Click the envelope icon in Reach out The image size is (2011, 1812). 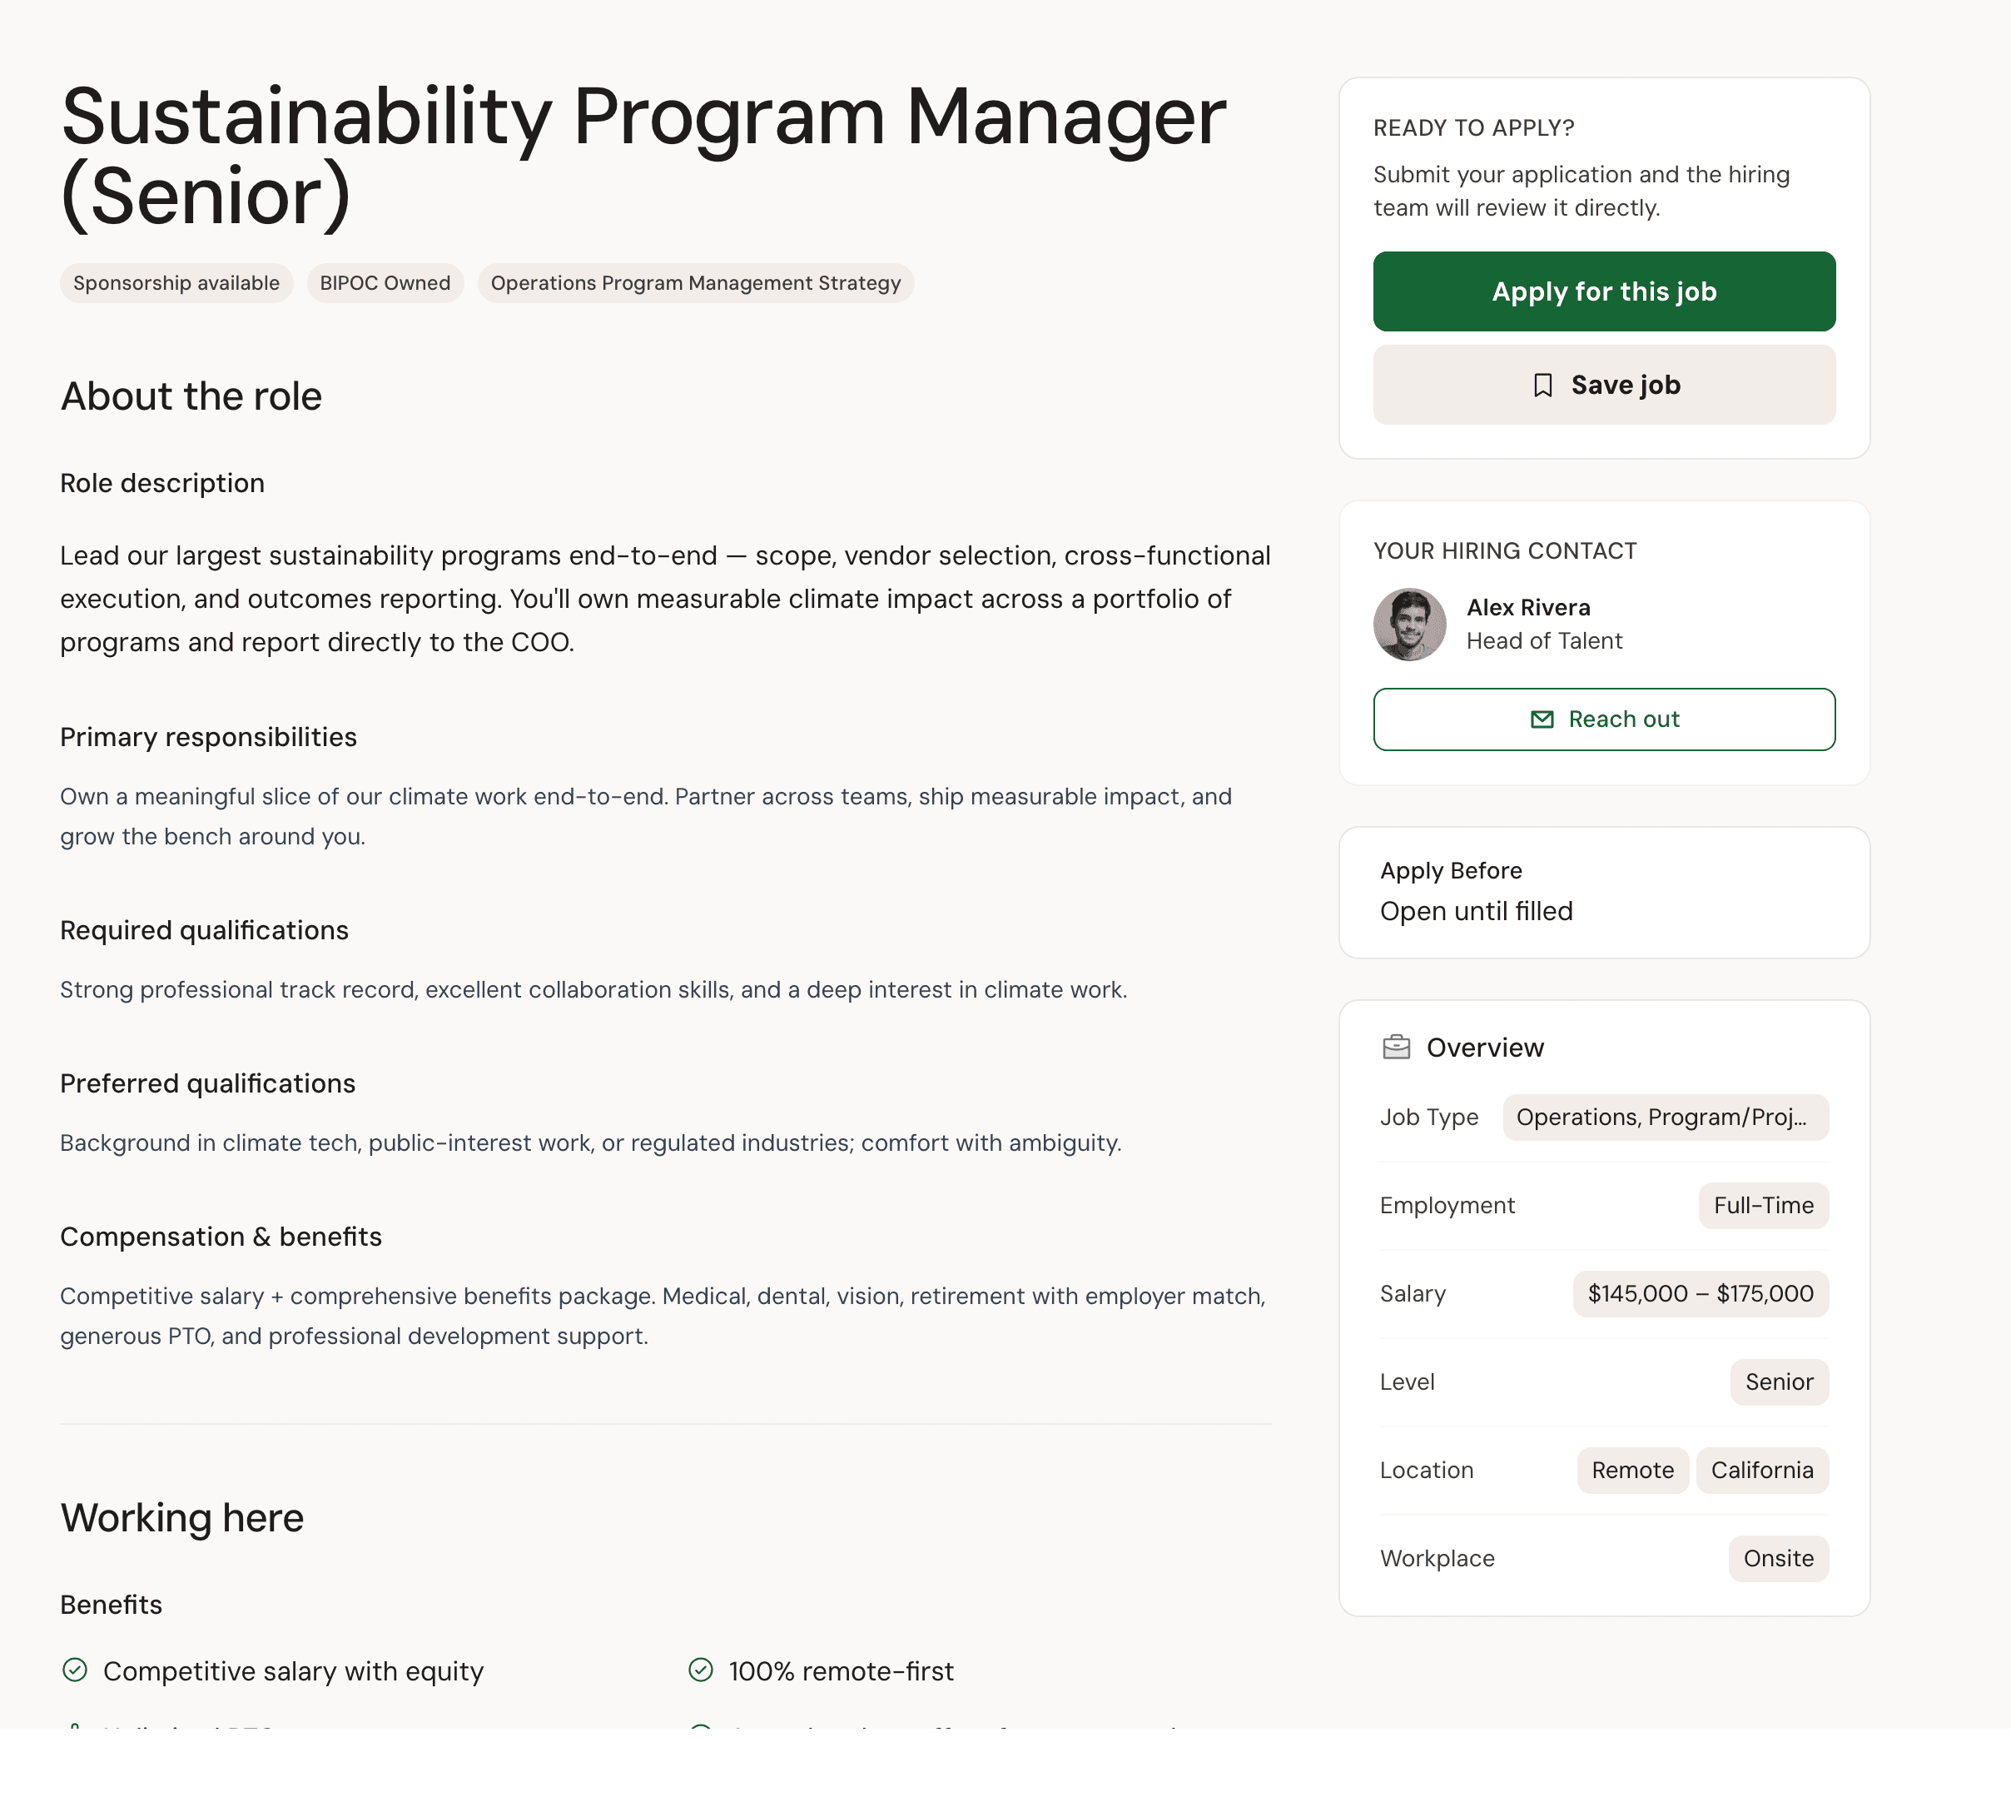(1542, 719)
